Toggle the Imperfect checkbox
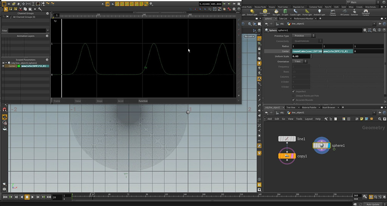Screen dimensions: 387x206 coord(294,92)
